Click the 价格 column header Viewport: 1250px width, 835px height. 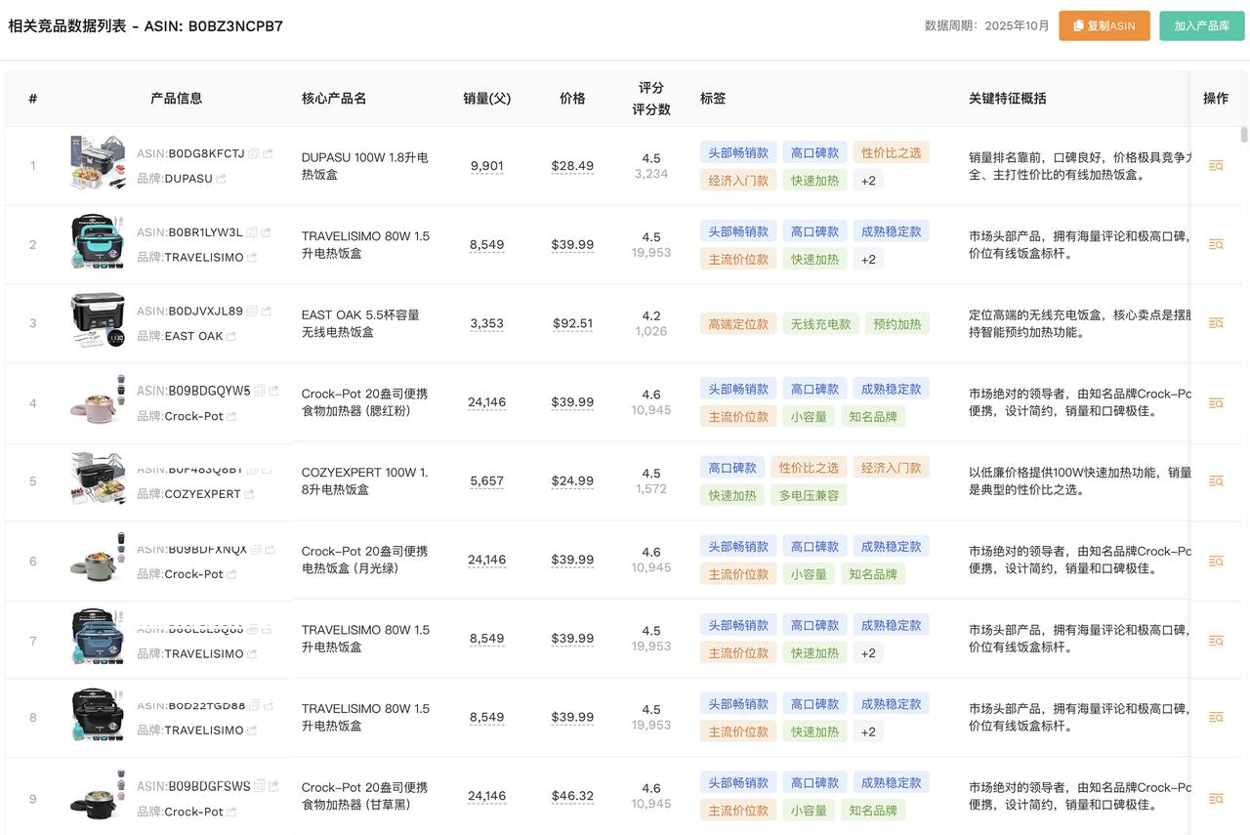(x=572, y=99)
